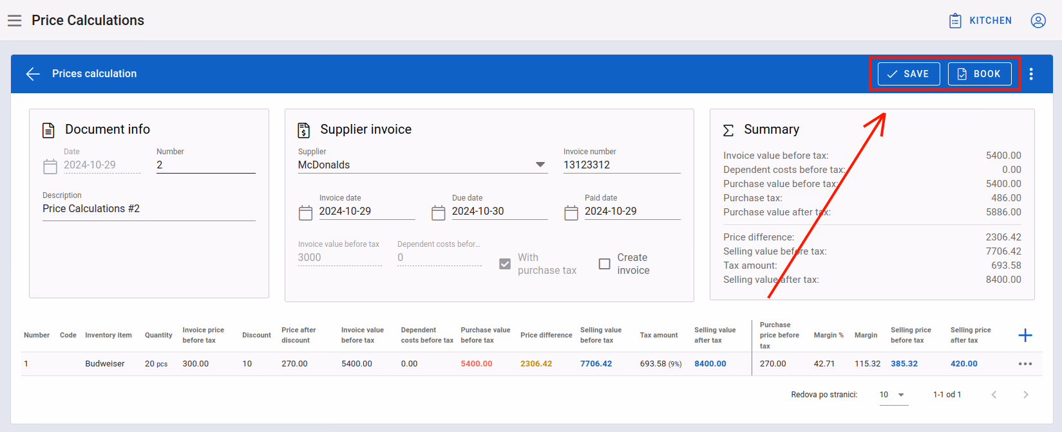
Task: Click the KITCHEN link label
Action: [991, 21]
